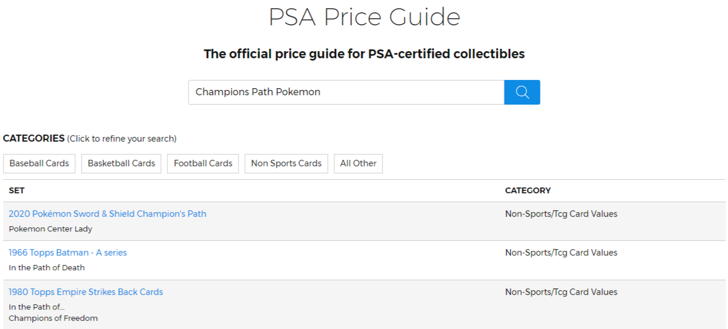Click the blue magnifying glass search button
This screenshot has width=728, height=329.
pyautogui.click(x=522, y=92)
